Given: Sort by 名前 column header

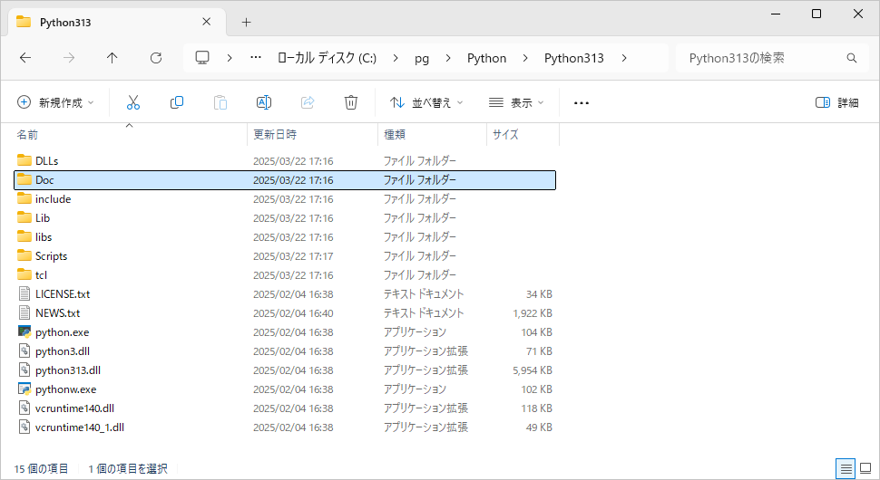Looking at the screenshot, I should tap(27, 134).
